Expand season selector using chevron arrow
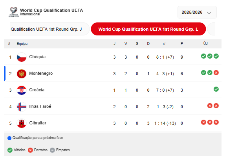Image resolution: width=227 pixels, height=161 pixels. (209, 13)
